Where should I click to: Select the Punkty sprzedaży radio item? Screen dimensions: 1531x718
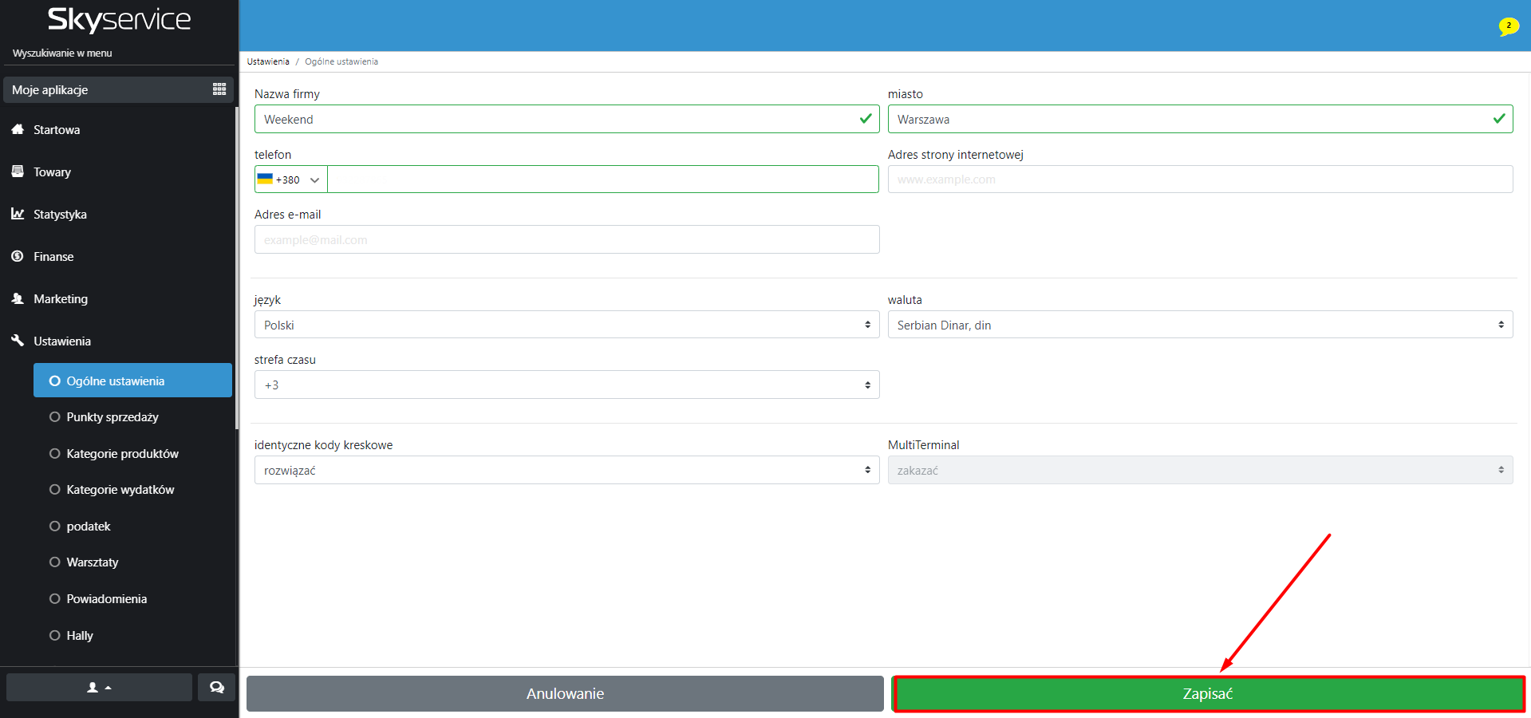[55, 417]
